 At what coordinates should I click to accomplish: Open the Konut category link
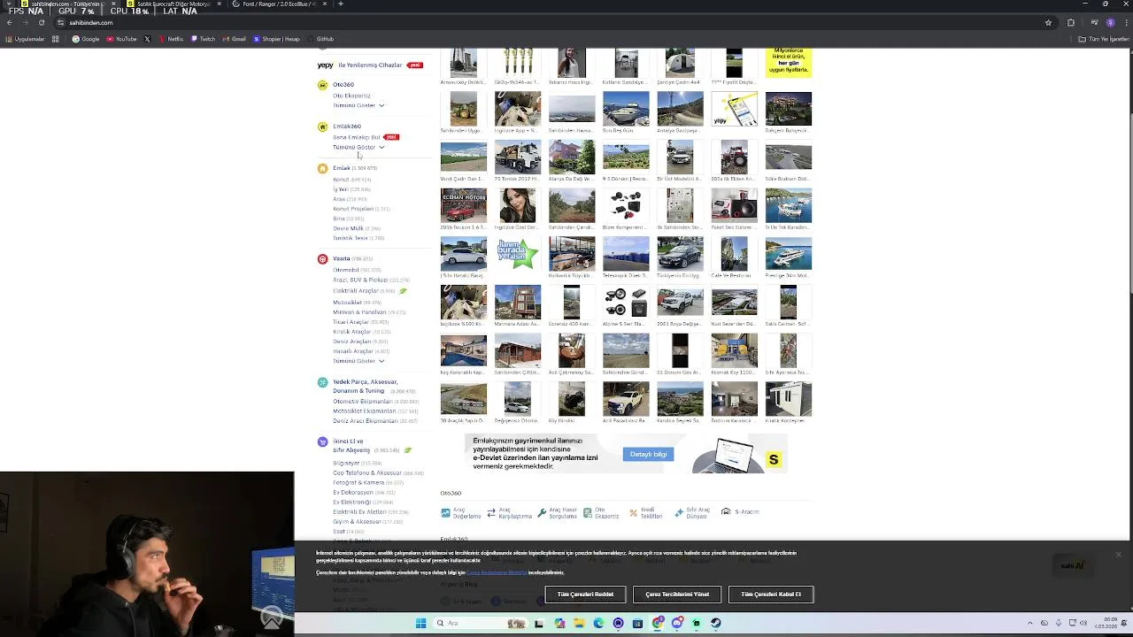pyautogui.click(x=341, y=180)
